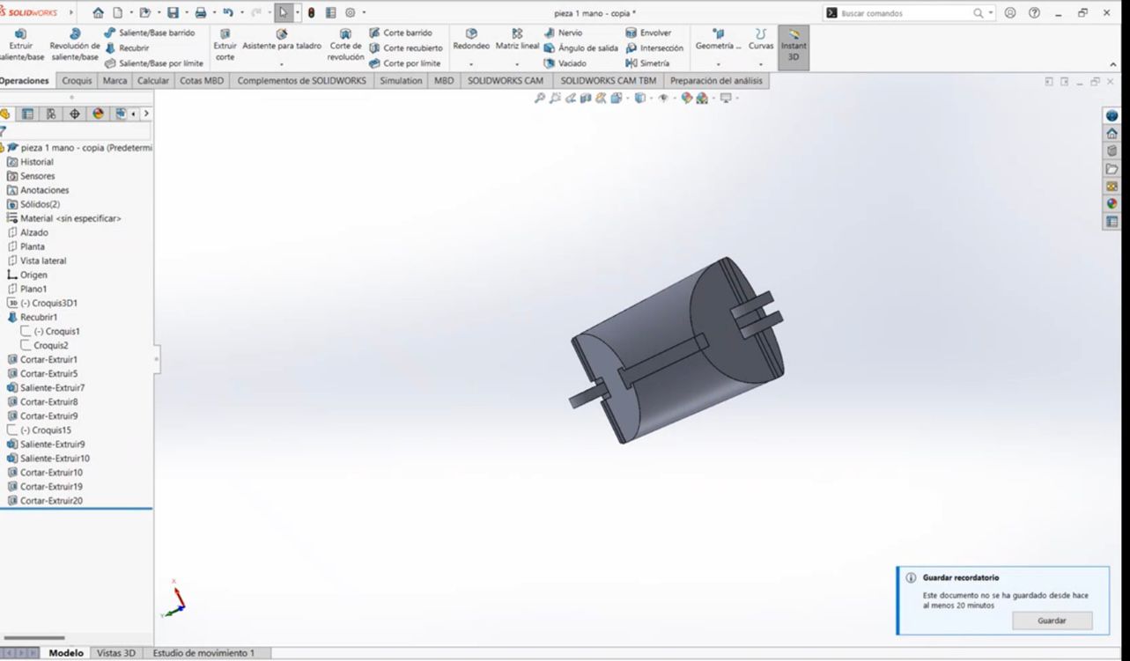This screenshot has height=661, width=1130.
Task: Open the DimXpertManager crosshair tab icon
Action: pyautogui.click(x=74, y=114)
